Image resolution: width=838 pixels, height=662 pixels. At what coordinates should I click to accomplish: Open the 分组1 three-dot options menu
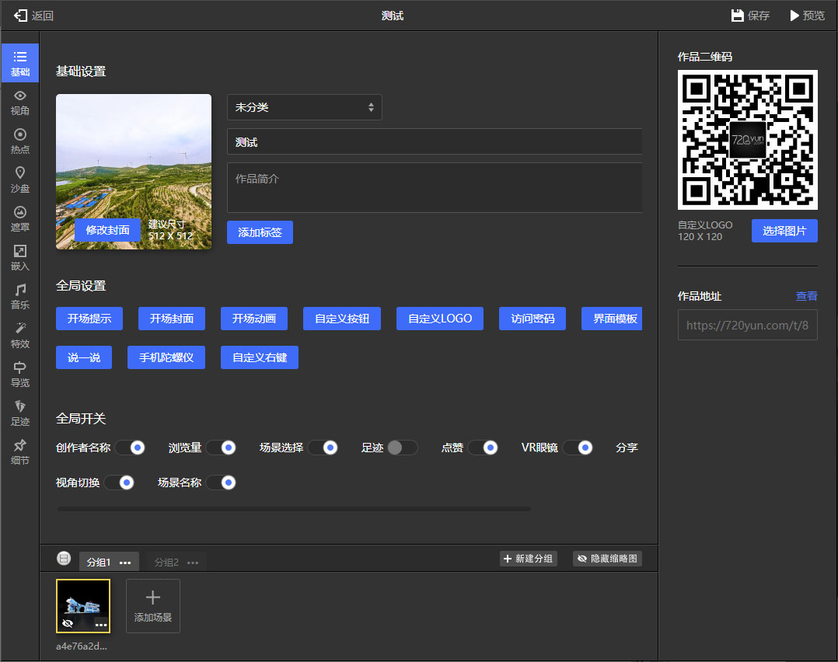pyautogui.click(x=125, y=563)
